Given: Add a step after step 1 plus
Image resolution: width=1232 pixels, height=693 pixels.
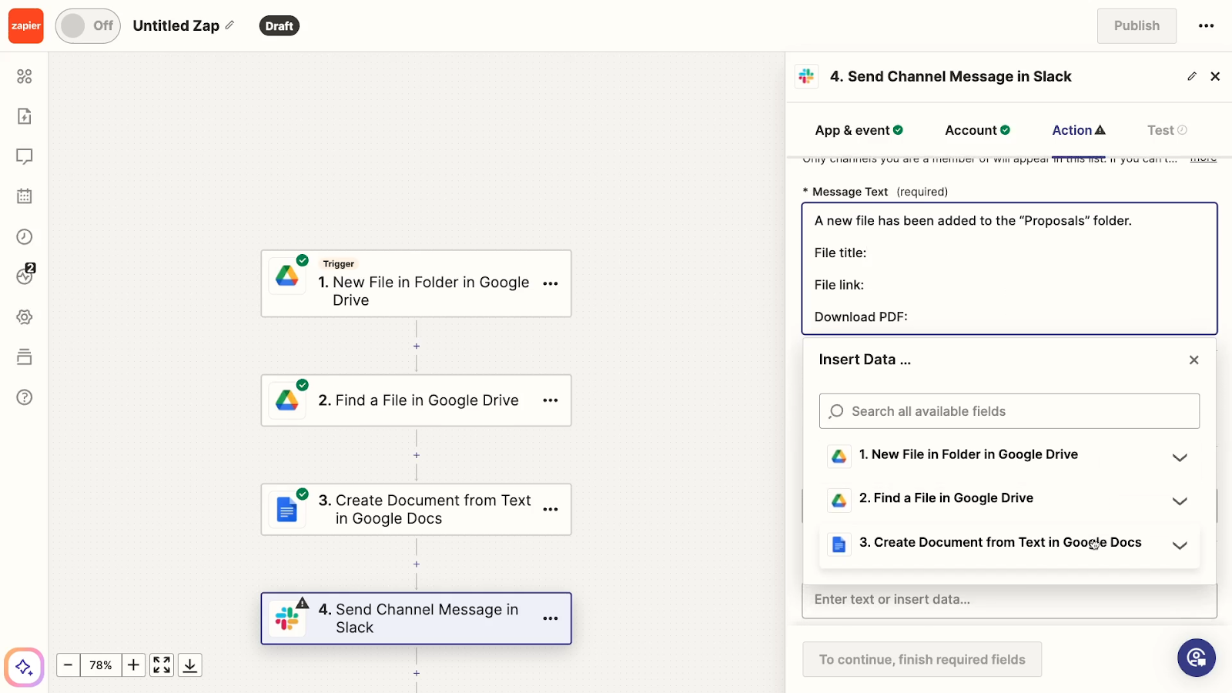Looking at the screenshot, I should (x=417, y=346).
